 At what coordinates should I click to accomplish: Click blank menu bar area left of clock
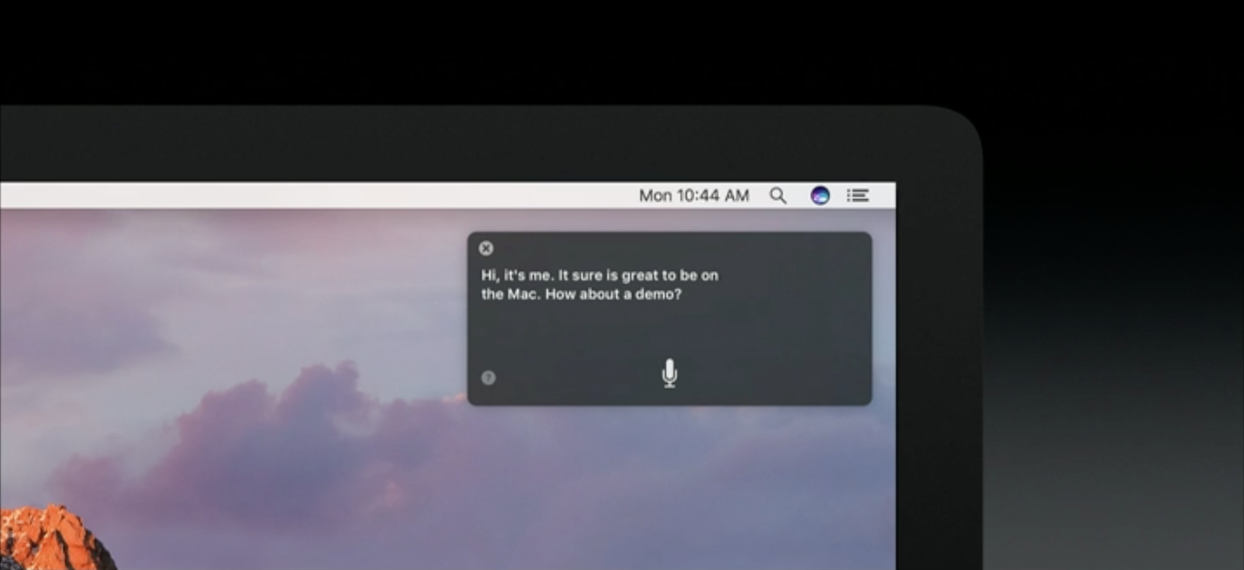(360, 196)
